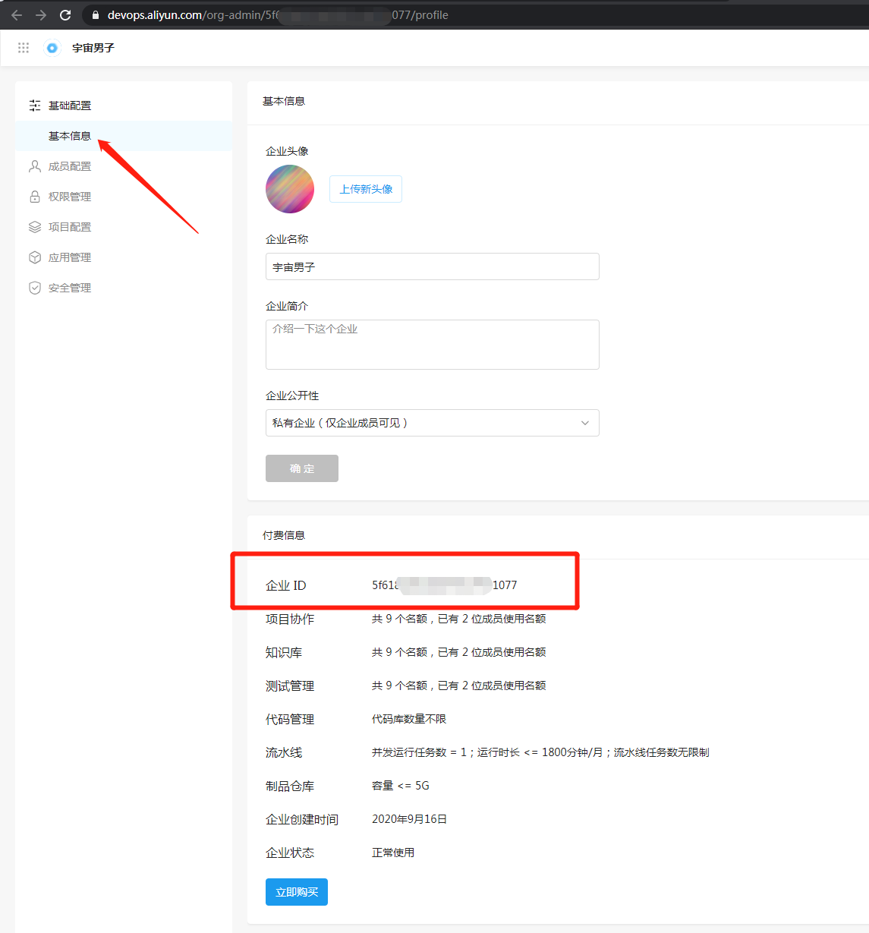Click the 应用管理 application management icon
This screenshot has height=933, width=869.
coord(34,257)
